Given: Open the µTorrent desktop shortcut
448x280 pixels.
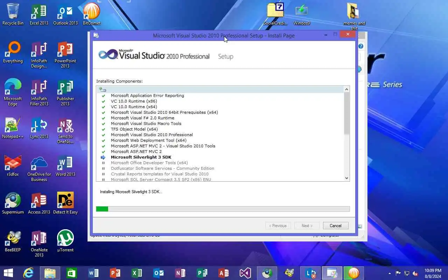Looking at the screenshot, I should [65, 241].
